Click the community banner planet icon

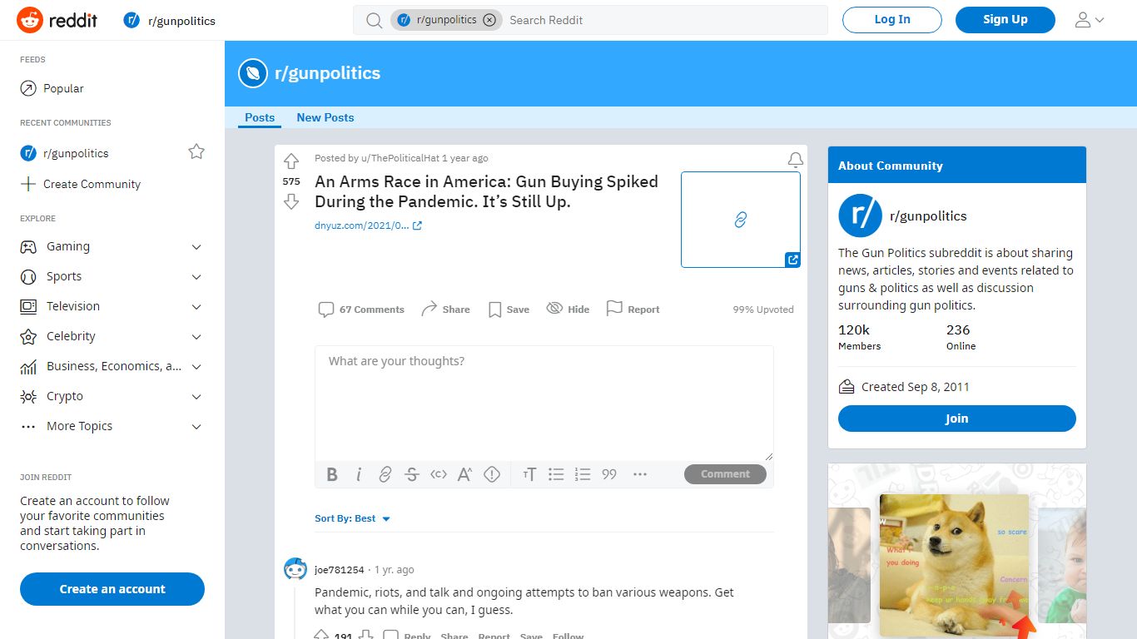coord(253,73)
